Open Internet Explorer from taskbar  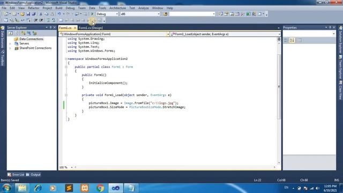pos(38,188)
